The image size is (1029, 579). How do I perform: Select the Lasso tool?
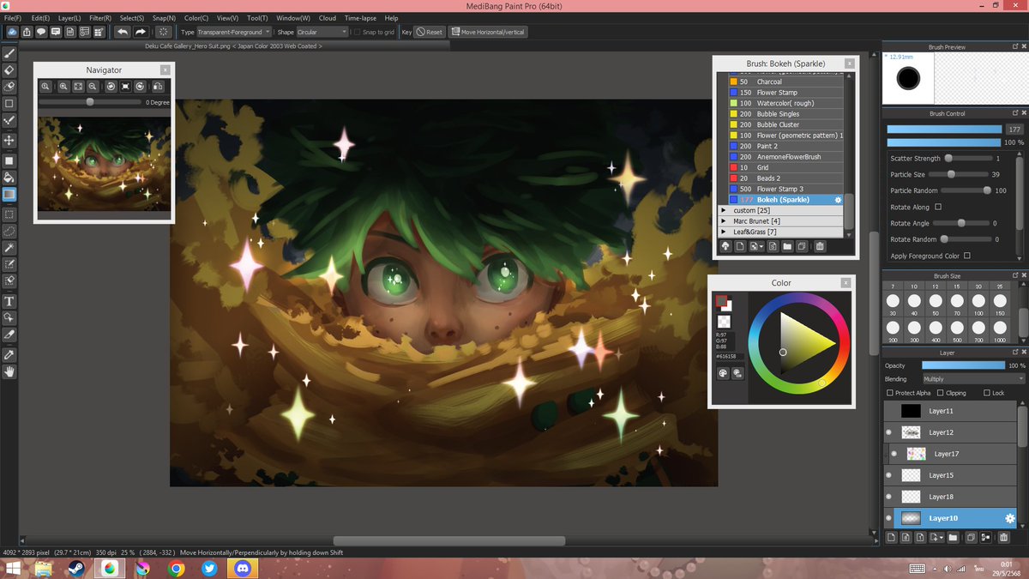(9, 231)
